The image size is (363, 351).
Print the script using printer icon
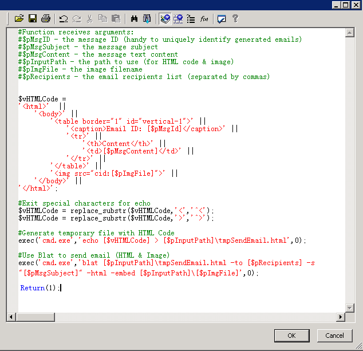click(46, 19)
